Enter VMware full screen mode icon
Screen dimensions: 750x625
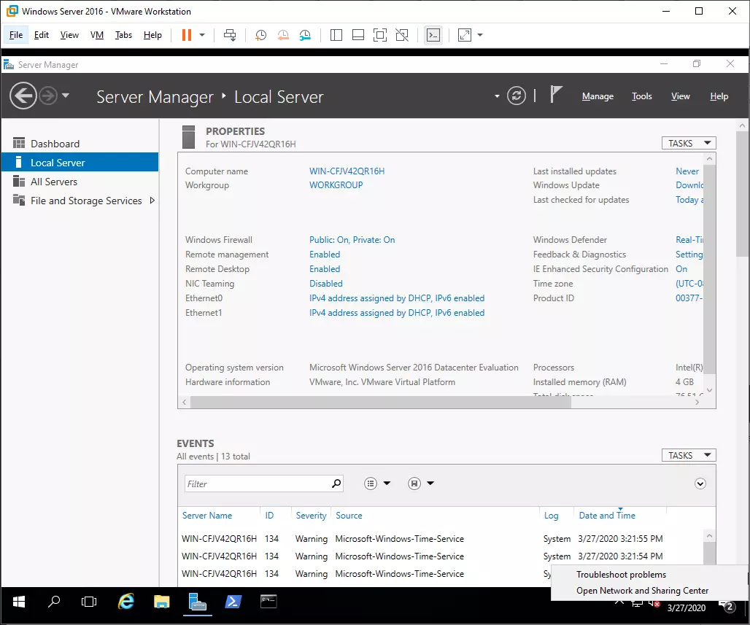(380, 35)
